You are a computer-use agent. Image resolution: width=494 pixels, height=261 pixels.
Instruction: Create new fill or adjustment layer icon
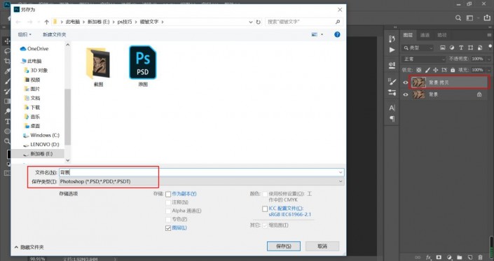coord(449,258)
